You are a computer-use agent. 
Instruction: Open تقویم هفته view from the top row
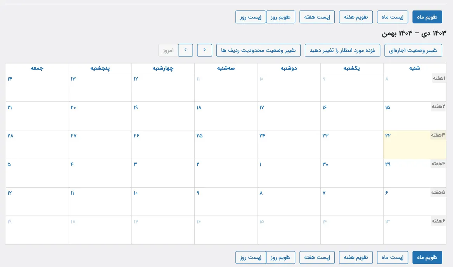[x=356, y=17]
